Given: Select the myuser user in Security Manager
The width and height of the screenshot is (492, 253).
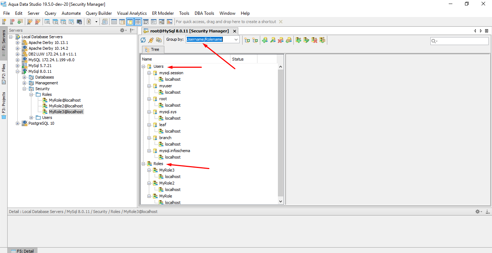Looking at the screenshot, I should pyautogui.click(x=165, y=86).
